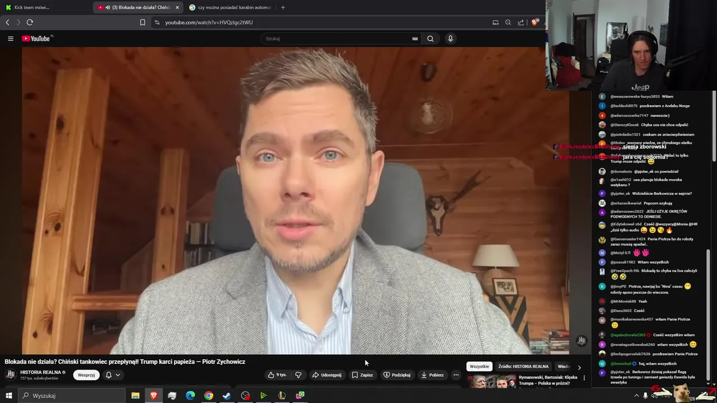Click the browser share page icon

pyautogui.click(x=521, y=22)
